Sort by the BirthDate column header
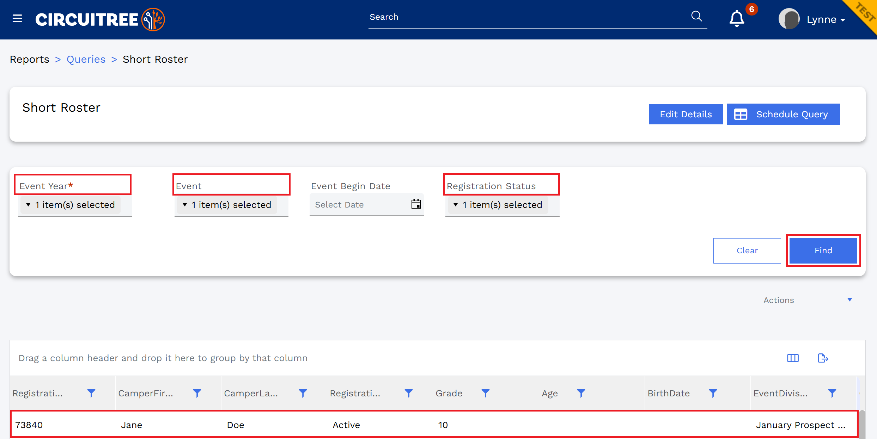 669,393
